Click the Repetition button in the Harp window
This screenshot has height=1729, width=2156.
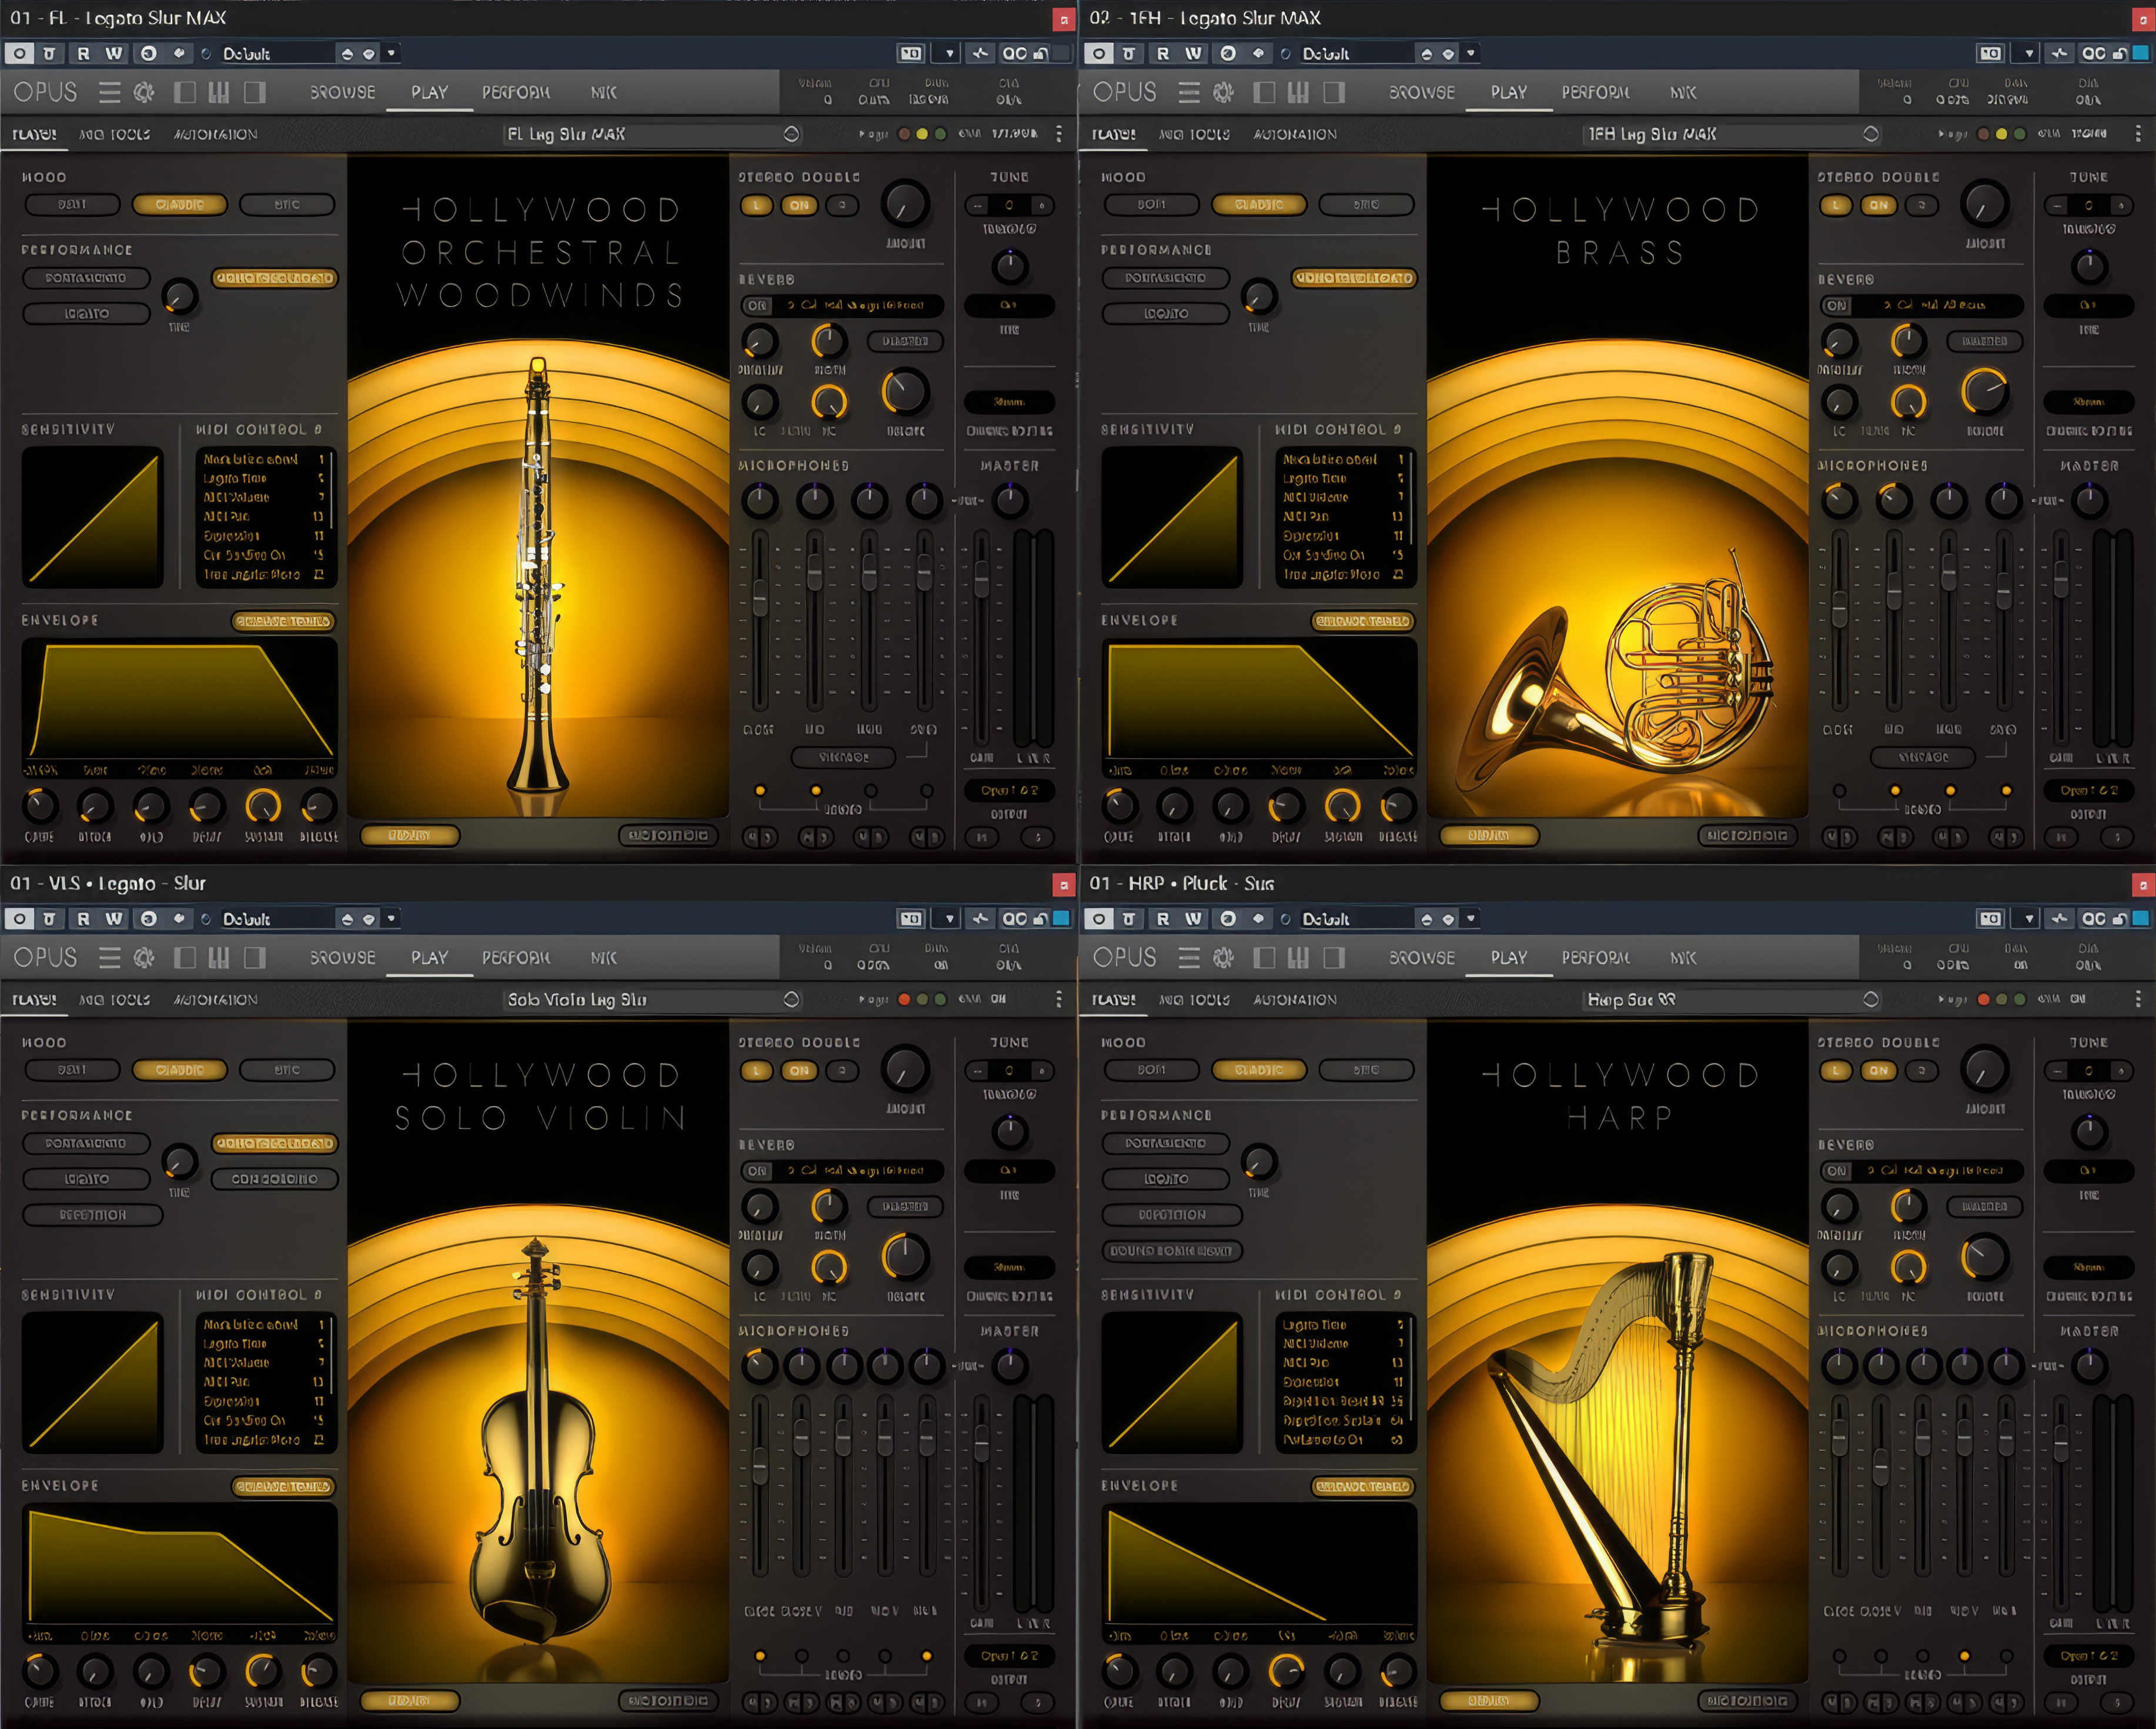pos(1172,1215)
